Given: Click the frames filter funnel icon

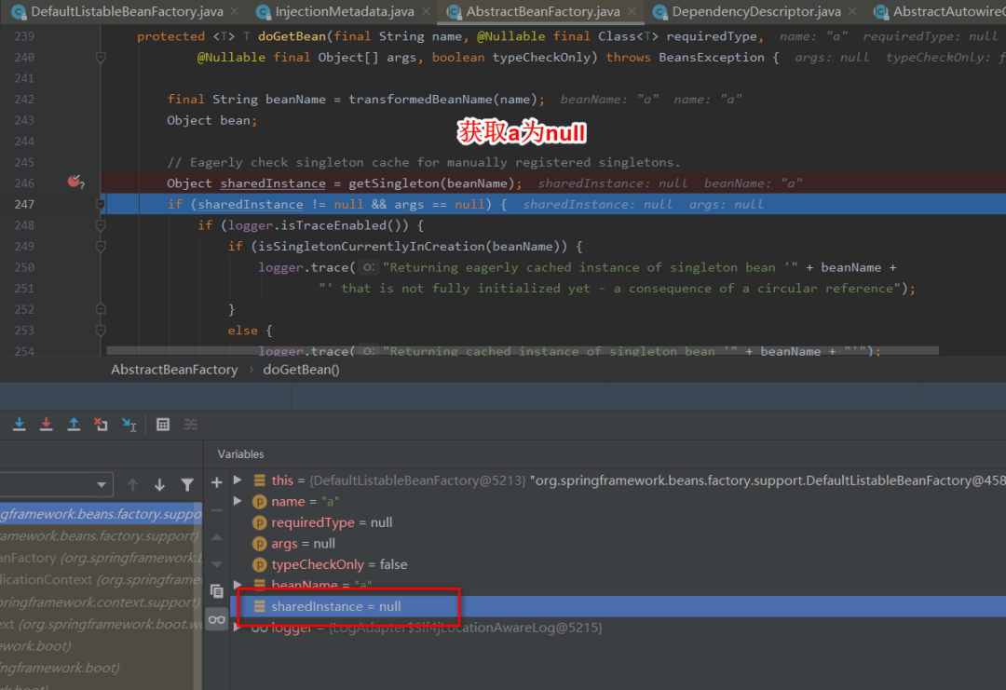Looking at the screenshot, I should [187, 485].
